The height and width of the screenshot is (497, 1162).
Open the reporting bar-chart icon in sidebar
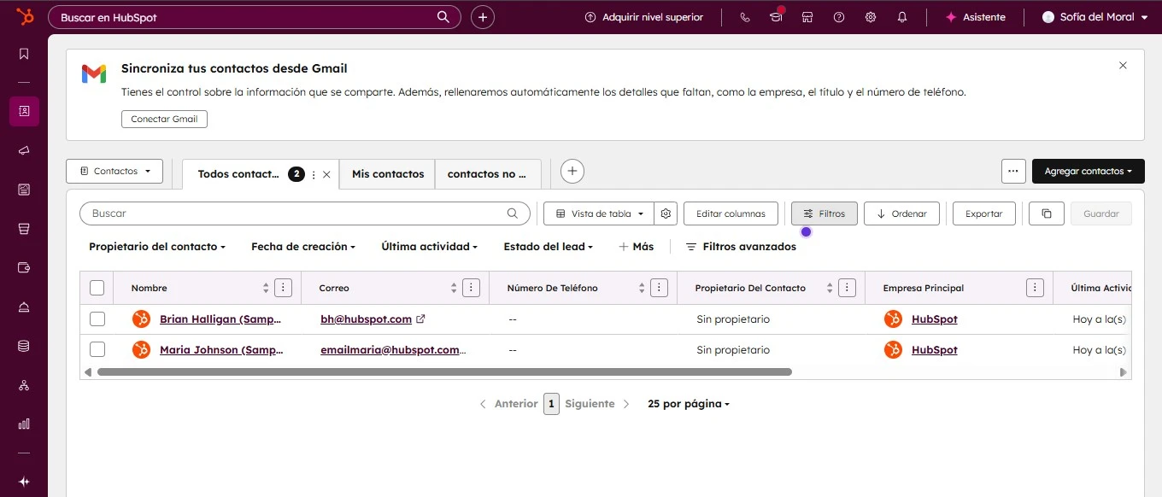pyautogui.click(x=24, y=424)
